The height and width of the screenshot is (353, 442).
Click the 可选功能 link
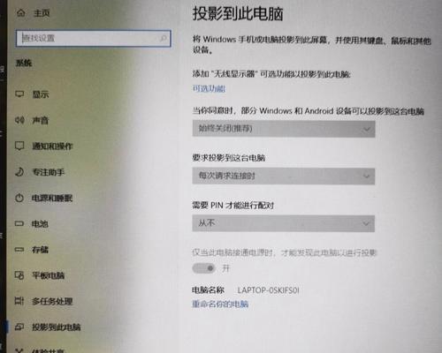point(209,88)
